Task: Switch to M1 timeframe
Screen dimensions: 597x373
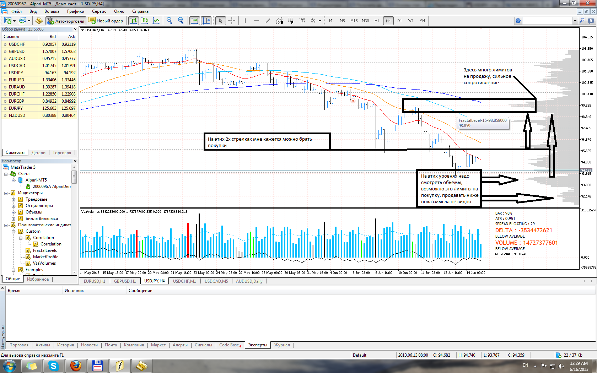Action: coord(332,21)
